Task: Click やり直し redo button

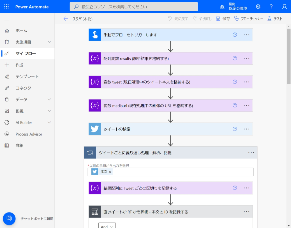Action: pos(202,19)
